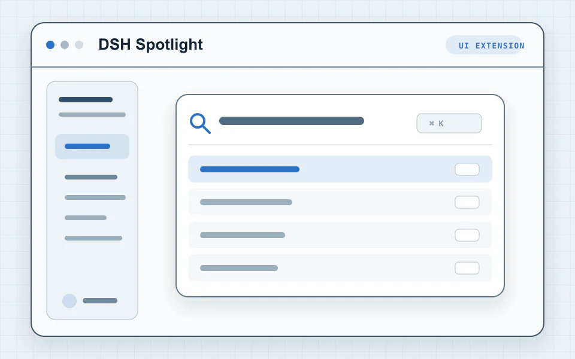The image size is (575, 359).
Task: Click the blue window control dot
Action: (x=50, y=45)
